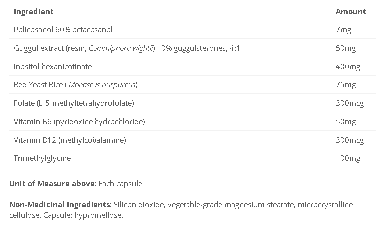
Task: Click the Ingredient column header
Action: tap(33, 11)
